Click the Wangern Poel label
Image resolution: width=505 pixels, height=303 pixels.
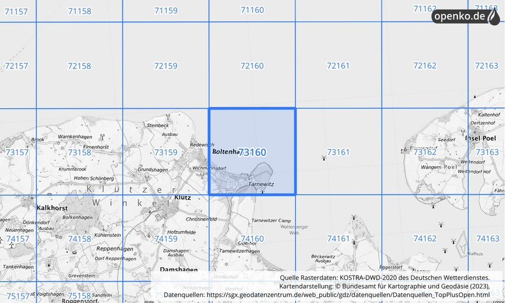tap(439, 167)
